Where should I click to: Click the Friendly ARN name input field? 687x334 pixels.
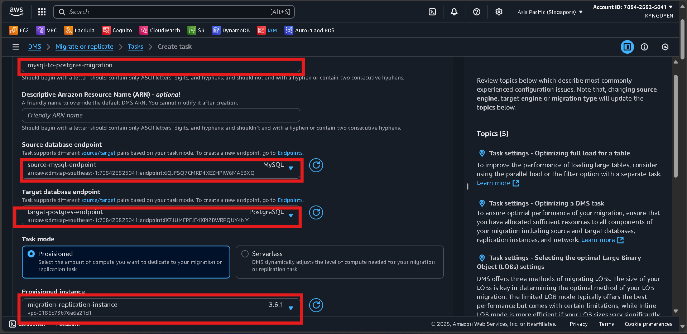coord(160,115)
